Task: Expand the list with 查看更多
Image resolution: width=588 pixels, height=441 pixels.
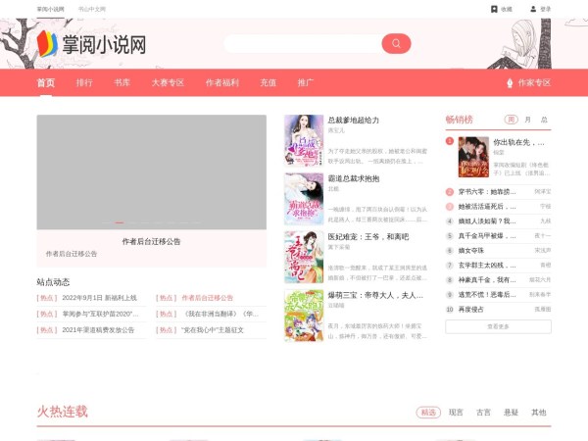Action: [x=498, y=326]
